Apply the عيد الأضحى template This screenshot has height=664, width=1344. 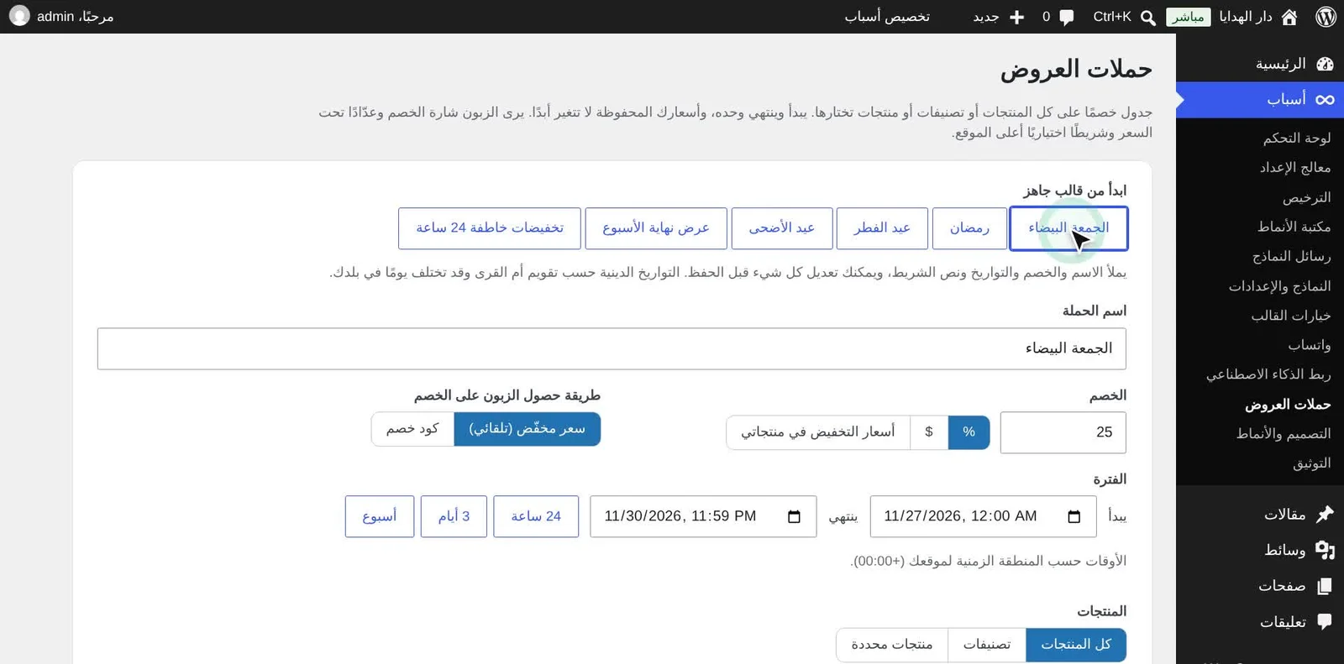click(x=782, y=228)
